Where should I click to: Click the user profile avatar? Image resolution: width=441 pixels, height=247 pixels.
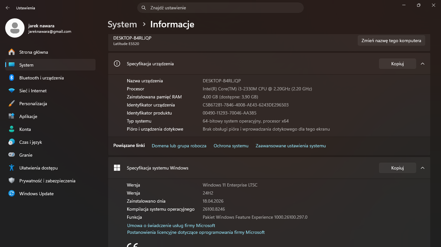tap(15, 28)
